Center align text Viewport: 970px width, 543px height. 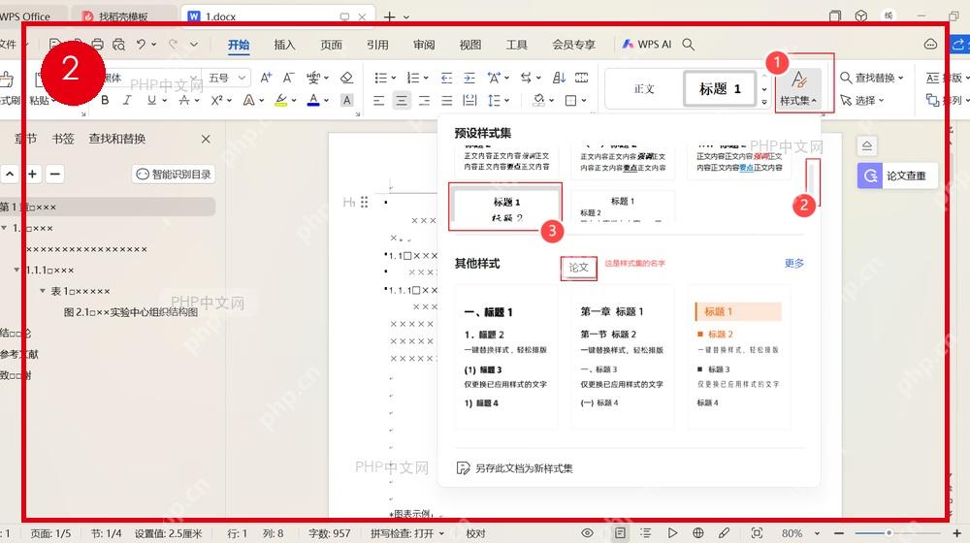pos(402,100)
